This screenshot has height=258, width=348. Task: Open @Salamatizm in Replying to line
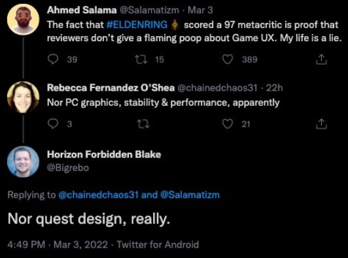(190, 195)
